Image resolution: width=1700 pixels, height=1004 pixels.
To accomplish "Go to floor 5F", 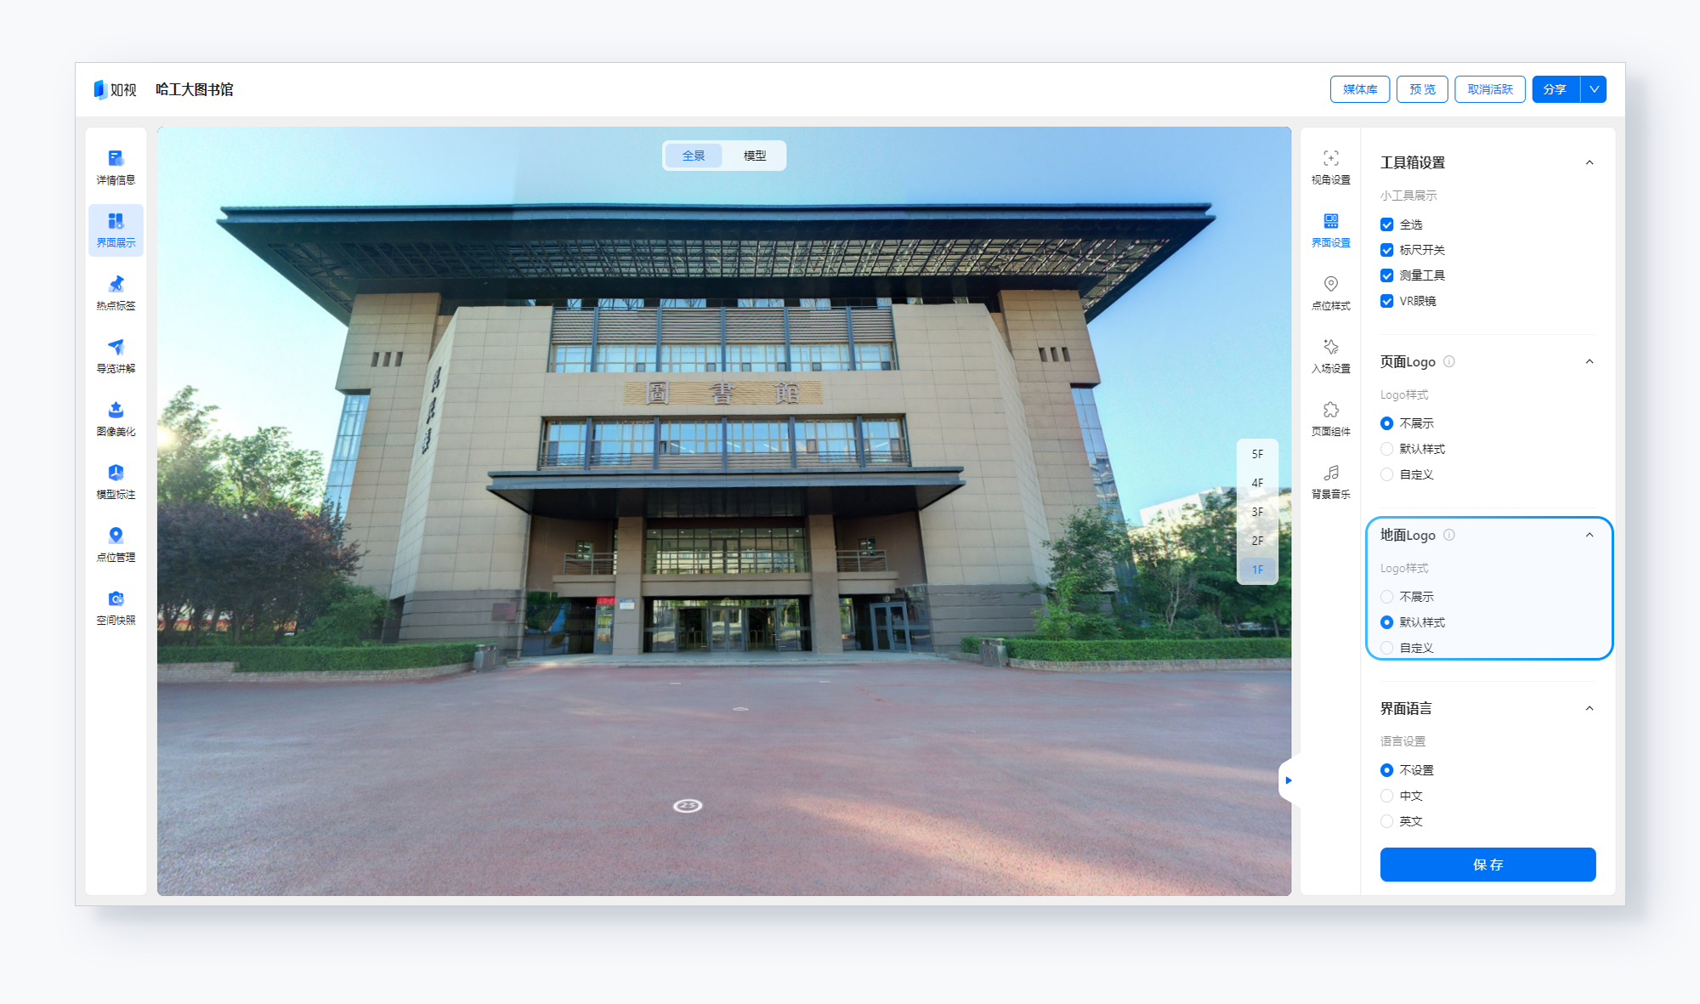I will click(1257, 454).
